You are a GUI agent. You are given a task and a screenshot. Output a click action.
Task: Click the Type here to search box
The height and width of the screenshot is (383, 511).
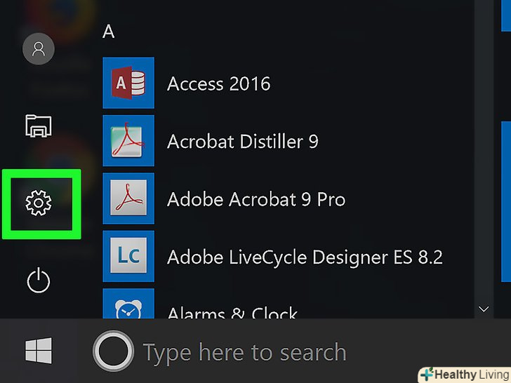(x=244, y=351)
